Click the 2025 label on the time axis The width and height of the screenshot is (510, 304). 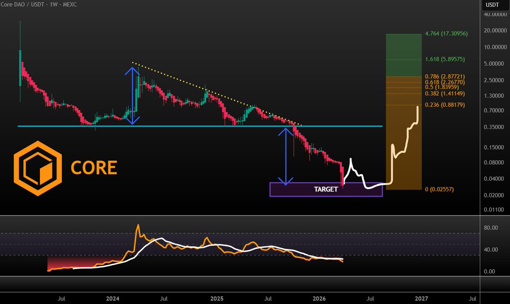(x=217, y=299)
